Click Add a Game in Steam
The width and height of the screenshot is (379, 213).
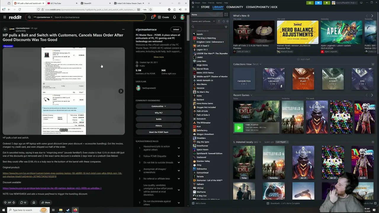point(199,204)
